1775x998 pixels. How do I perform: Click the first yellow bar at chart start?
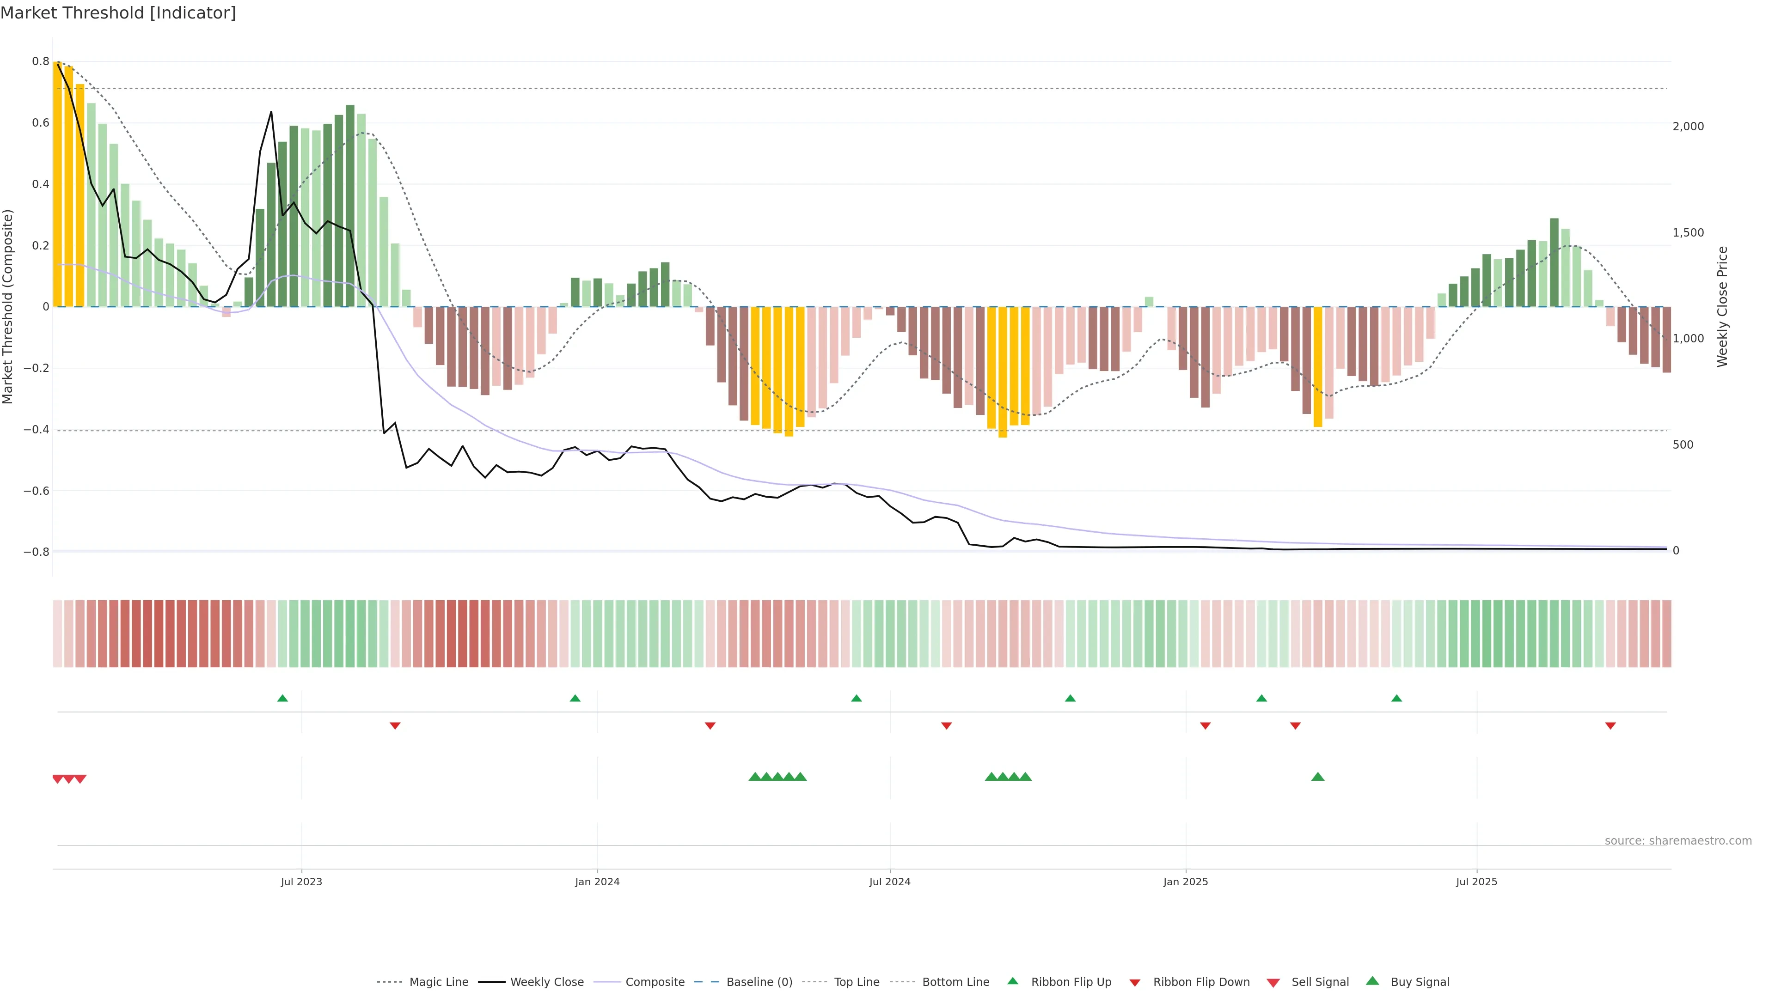58,185
